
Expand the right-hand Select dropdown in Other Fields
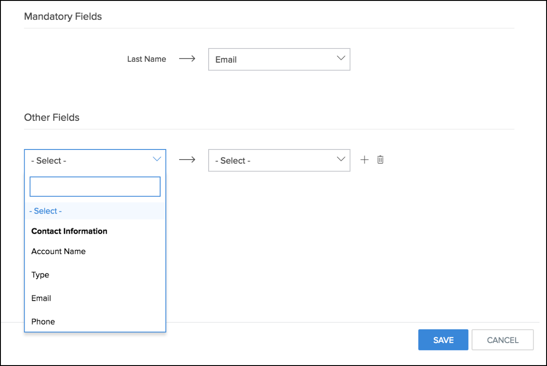(279, 161)
